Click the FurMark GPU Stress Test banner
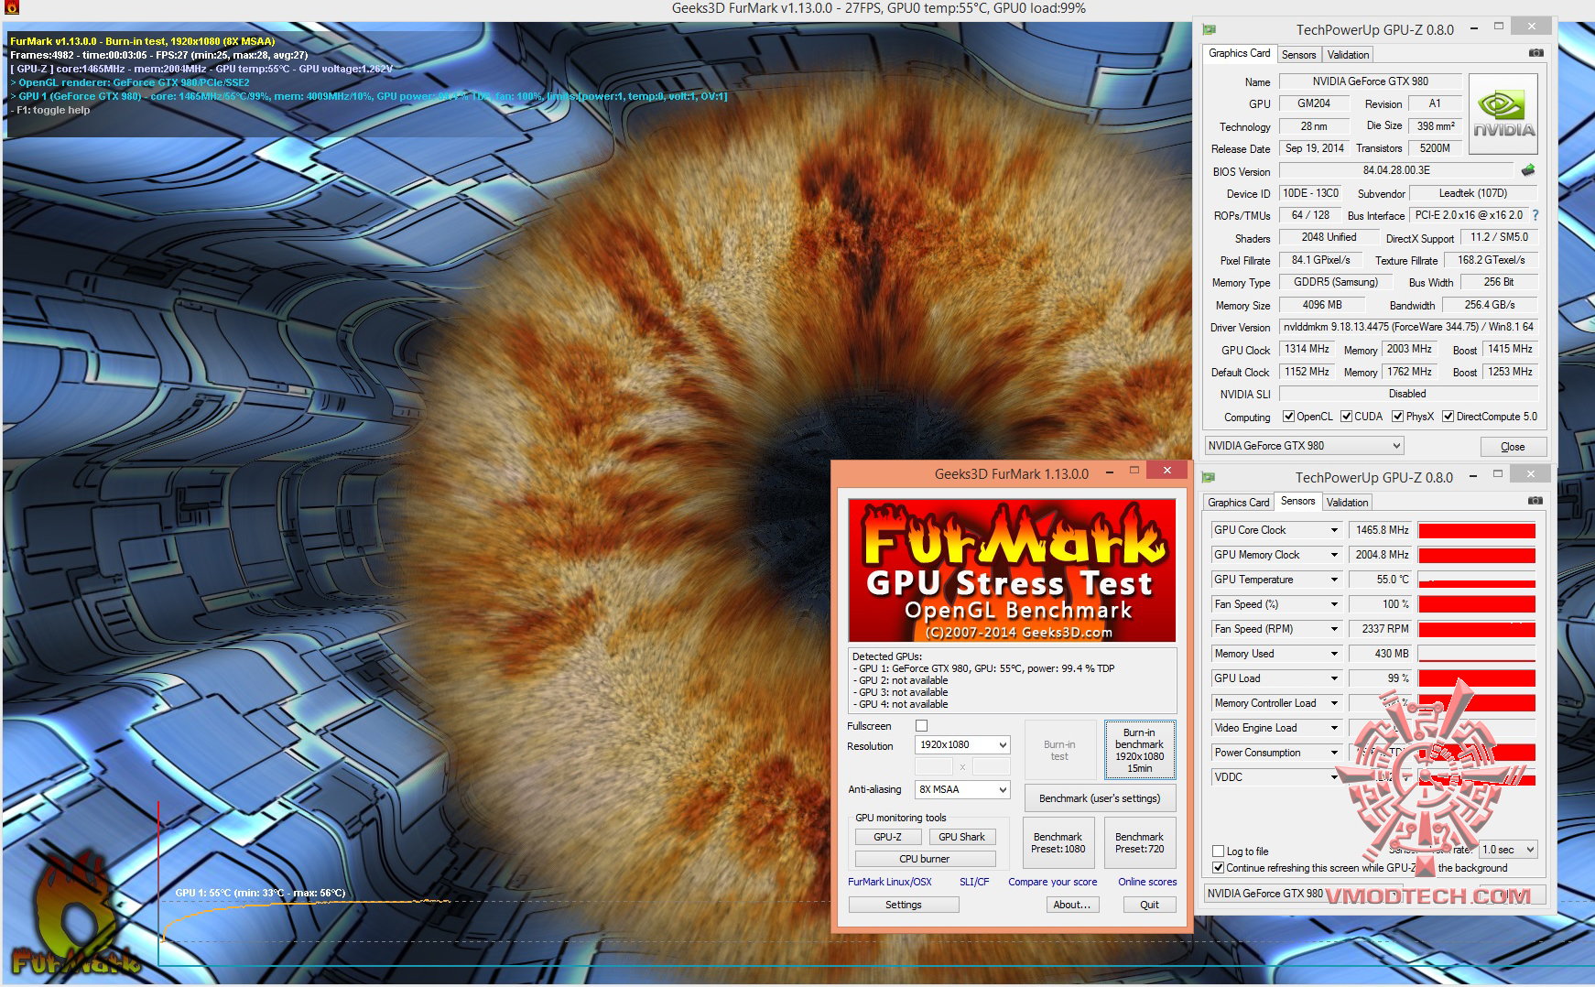 [x=1012, y=570]
